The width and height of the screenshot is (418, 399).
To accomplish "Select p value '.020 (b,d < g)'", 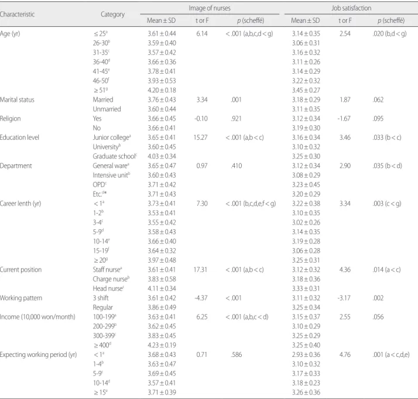I will pyautogui.click(x=389, y=34).
